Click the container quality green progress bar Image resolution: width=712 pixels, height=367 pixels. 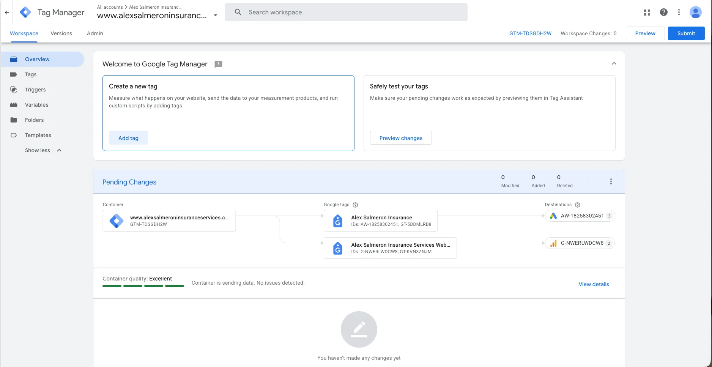[x=143, y=286]
